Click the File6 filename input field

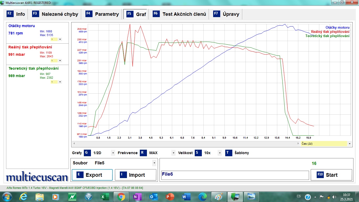[235, 175]
